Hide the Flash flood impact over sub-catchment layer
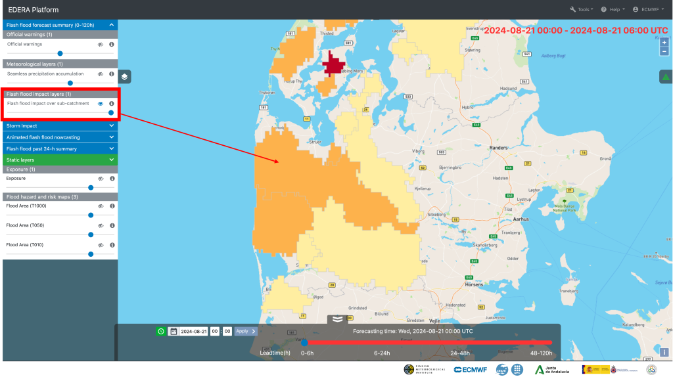This screenshot has width=673, height=377. tap(101, 104)
